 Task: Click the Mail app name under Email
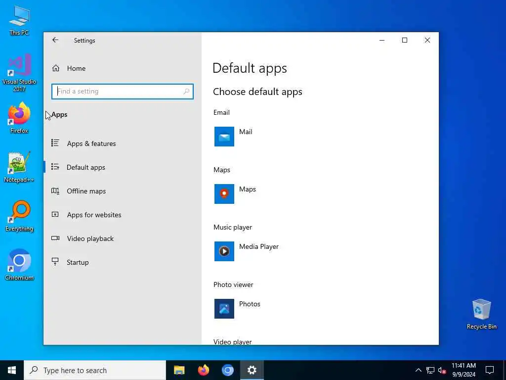(246, 132)
